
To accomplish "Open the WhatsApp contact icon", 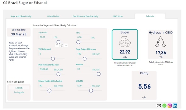I will click(x=164, y=105).
